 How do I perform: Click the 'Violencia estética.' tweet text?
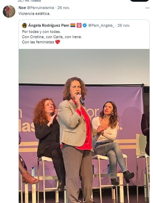pyautogui.click(x=34, y=14)
